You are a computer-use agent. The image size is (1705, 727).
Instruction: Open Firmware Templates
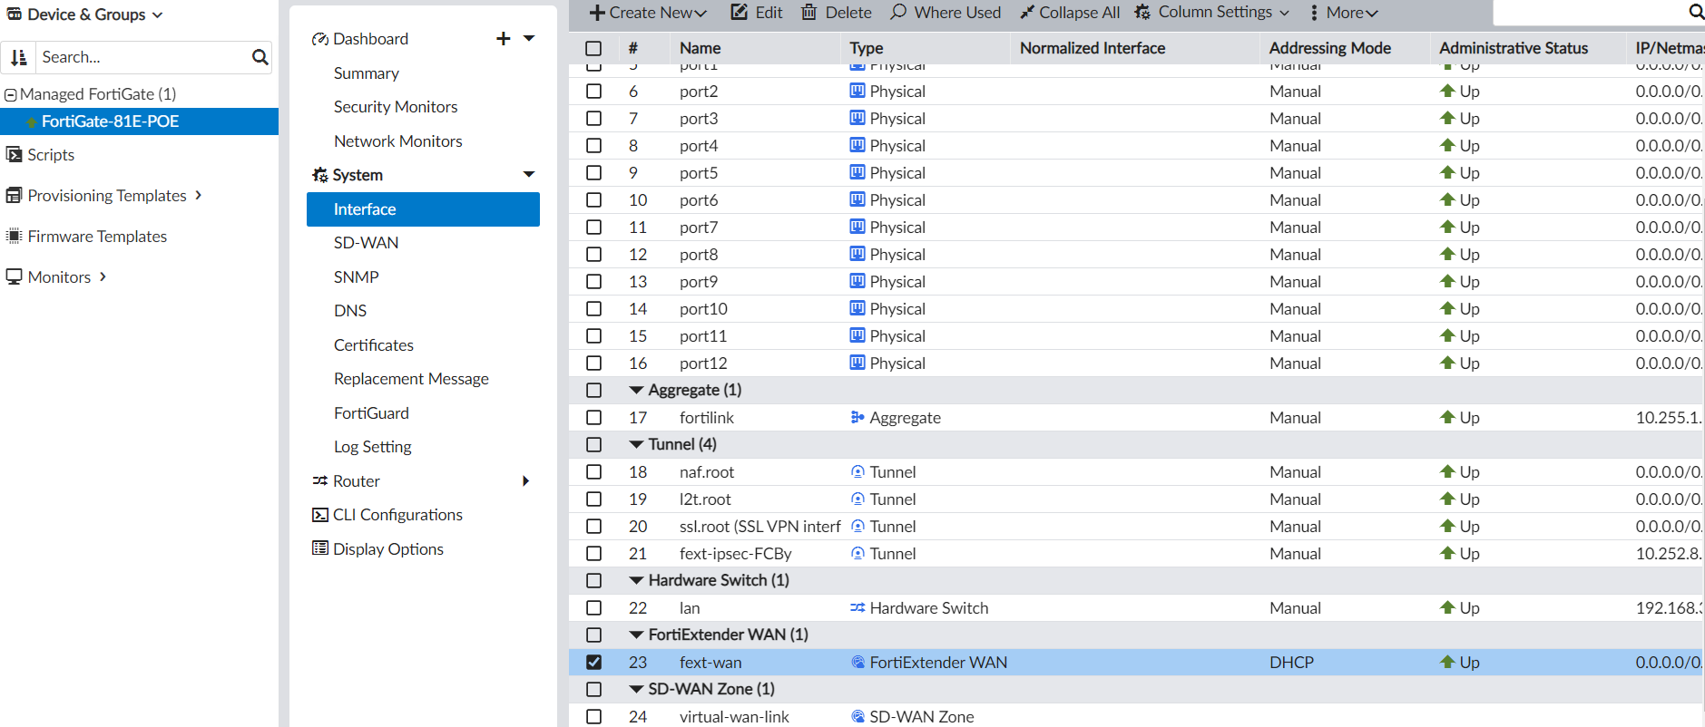[x=97, y=237]
